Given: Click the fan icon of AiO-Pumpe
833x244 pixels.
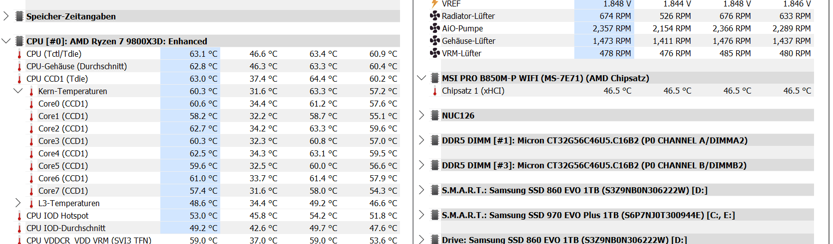Looking at the screenshot, I should pyautogui.click(x=434, y=28).
